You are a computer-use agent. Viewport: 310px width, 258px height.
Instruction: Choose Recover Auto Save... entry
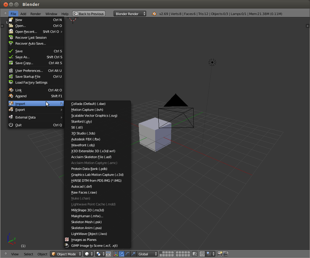coord(36,43)
